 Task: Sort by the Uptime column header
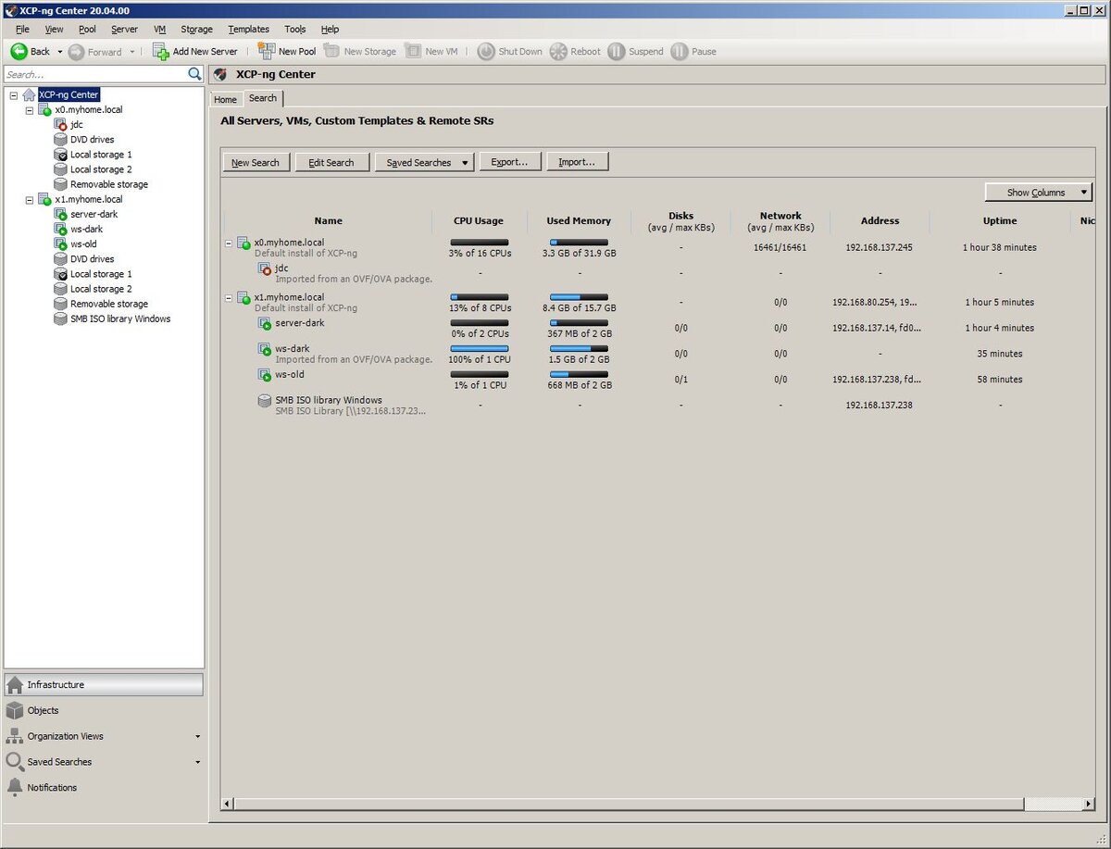point(1000,221)
